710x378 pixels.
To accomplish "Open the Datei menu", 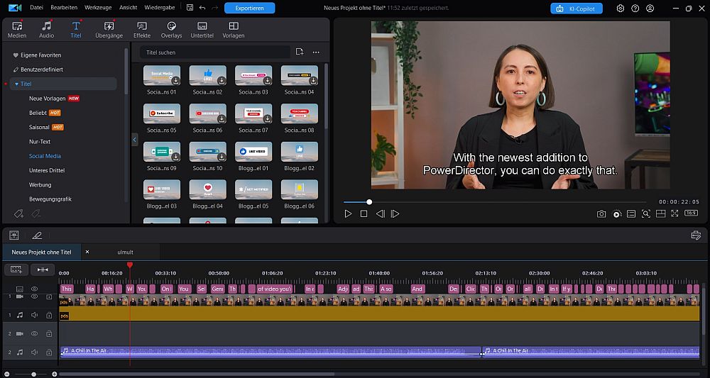I will [37, 8].
